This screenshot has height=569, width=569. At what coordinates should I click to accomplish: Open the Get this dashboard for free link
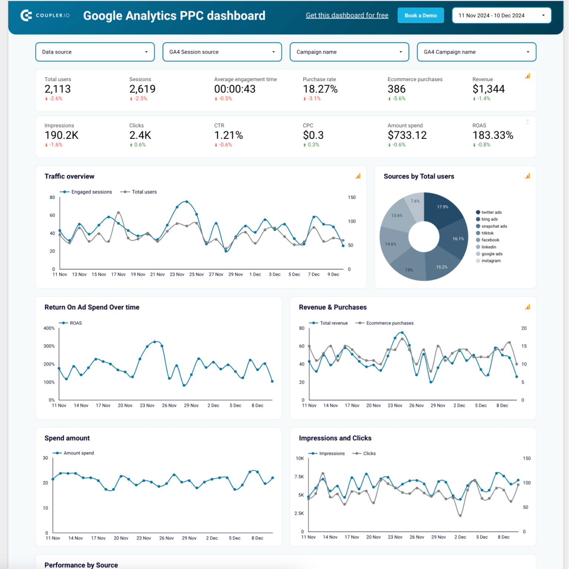click(x=347, y=15)
